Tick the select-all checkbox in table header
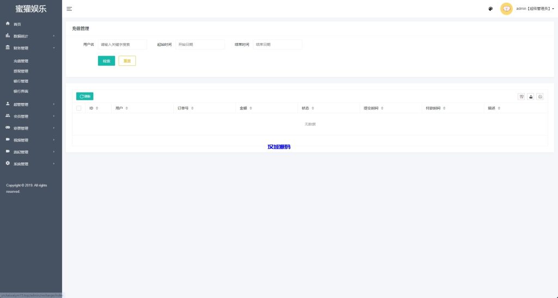558x298 pixels. coord(79,108)
